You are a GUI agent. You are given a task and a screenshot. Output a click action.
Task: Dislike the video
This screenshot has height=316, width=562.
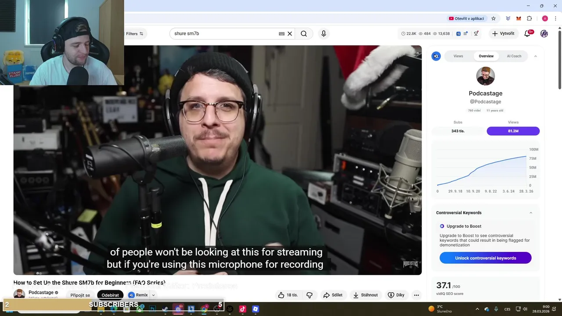(x=310, y=295)
